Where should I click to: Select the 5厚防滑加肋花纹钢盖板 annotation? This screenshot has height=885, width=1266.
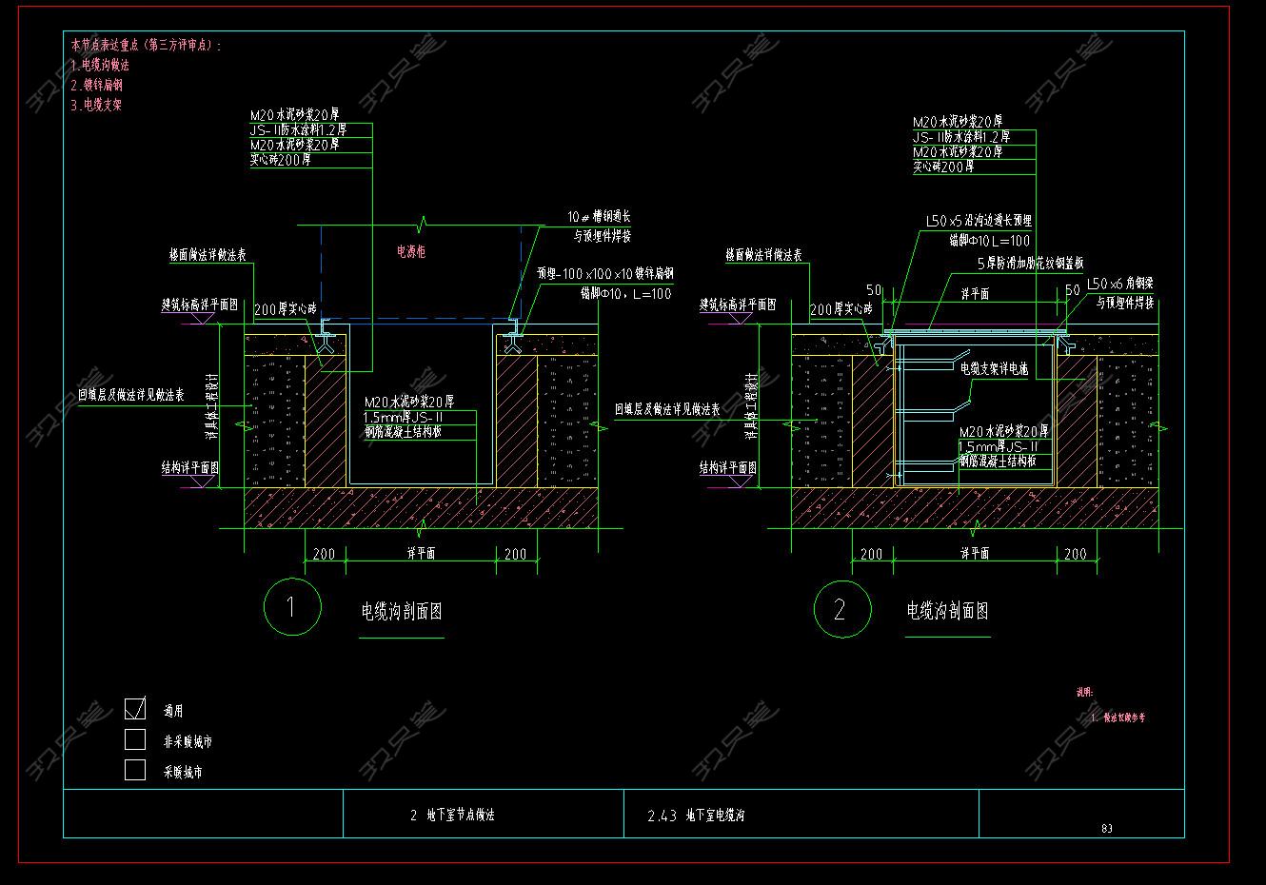pyautogui.click(x=1030, y=264)
